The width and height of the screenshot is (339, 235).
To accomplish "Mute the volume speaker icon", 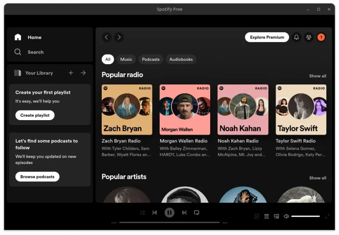I will coord(286,216).
